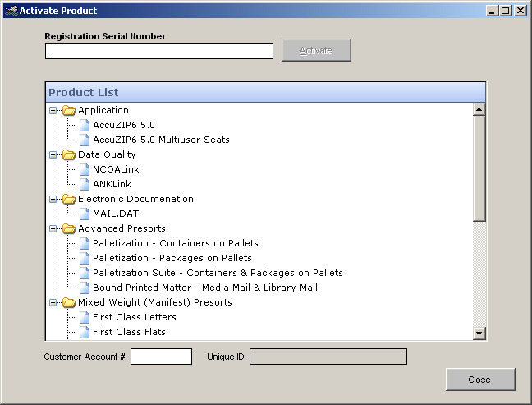
Task: Collapse the Electronic Documenation tree node
Action: click(53, 199)
